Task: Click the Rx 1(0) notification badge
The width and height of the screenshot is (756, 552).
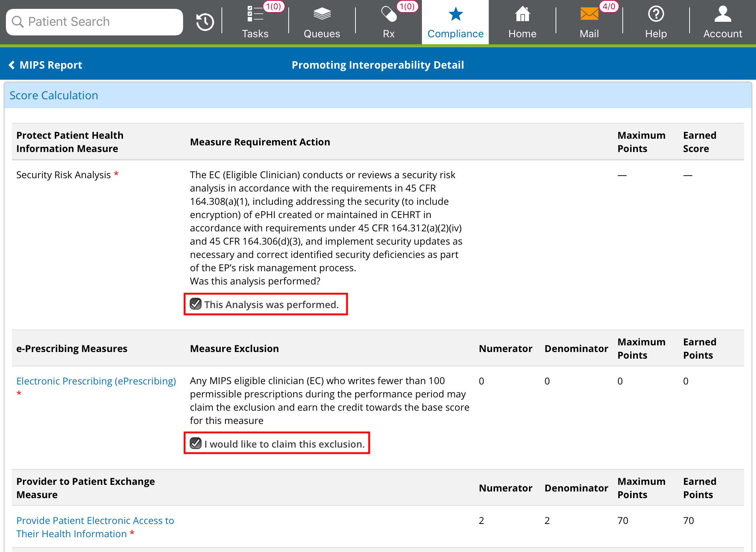Action: pos(407,7)
